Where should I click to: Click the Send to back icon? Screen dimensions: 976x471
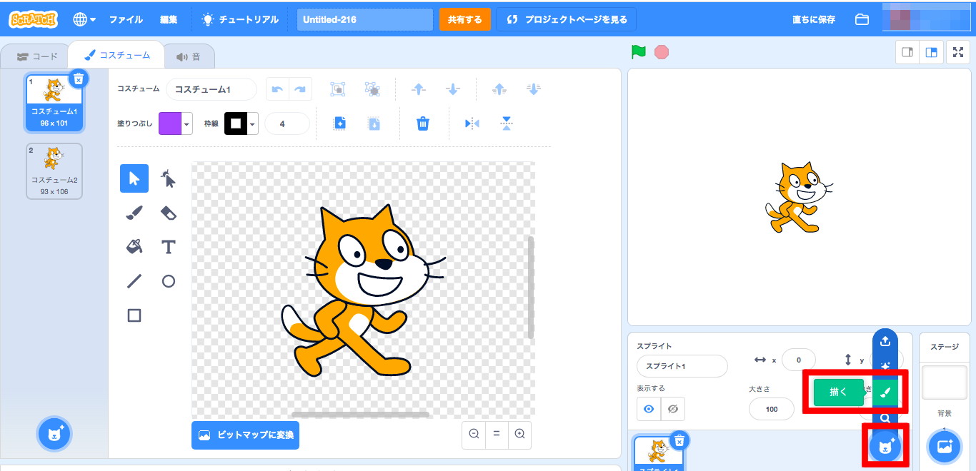tap(533, 89)
